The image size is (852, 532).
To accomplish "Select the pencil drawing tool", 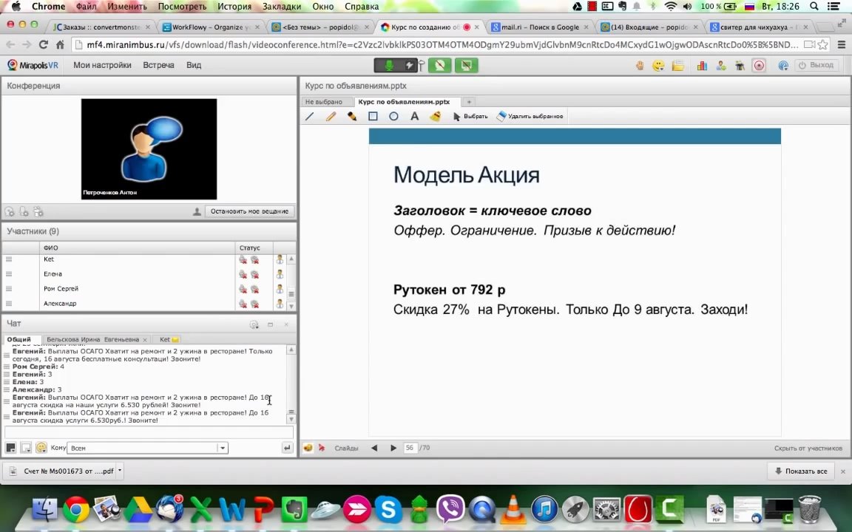I will click(331, 116).
